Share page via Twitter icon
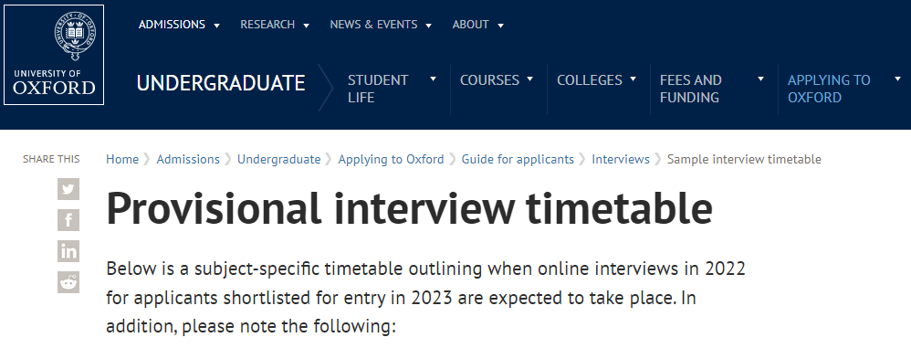This screenshot has height=348, width=911. [68, 189]
